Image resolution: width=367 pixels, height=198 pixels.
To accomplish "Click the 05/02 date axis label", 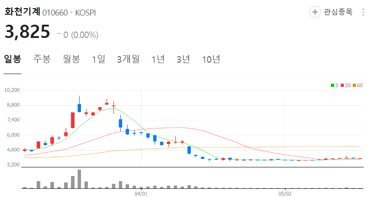I will (x=285, y=193).
